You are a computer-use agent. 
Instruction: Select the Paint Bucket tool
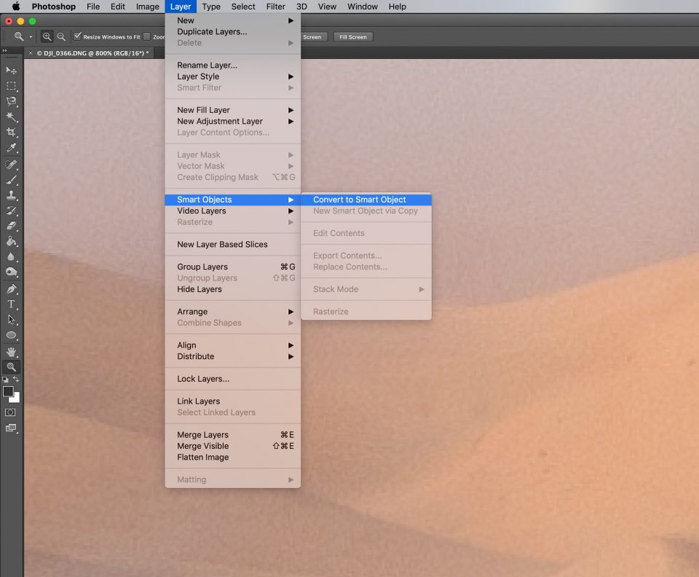click(11, 242)
